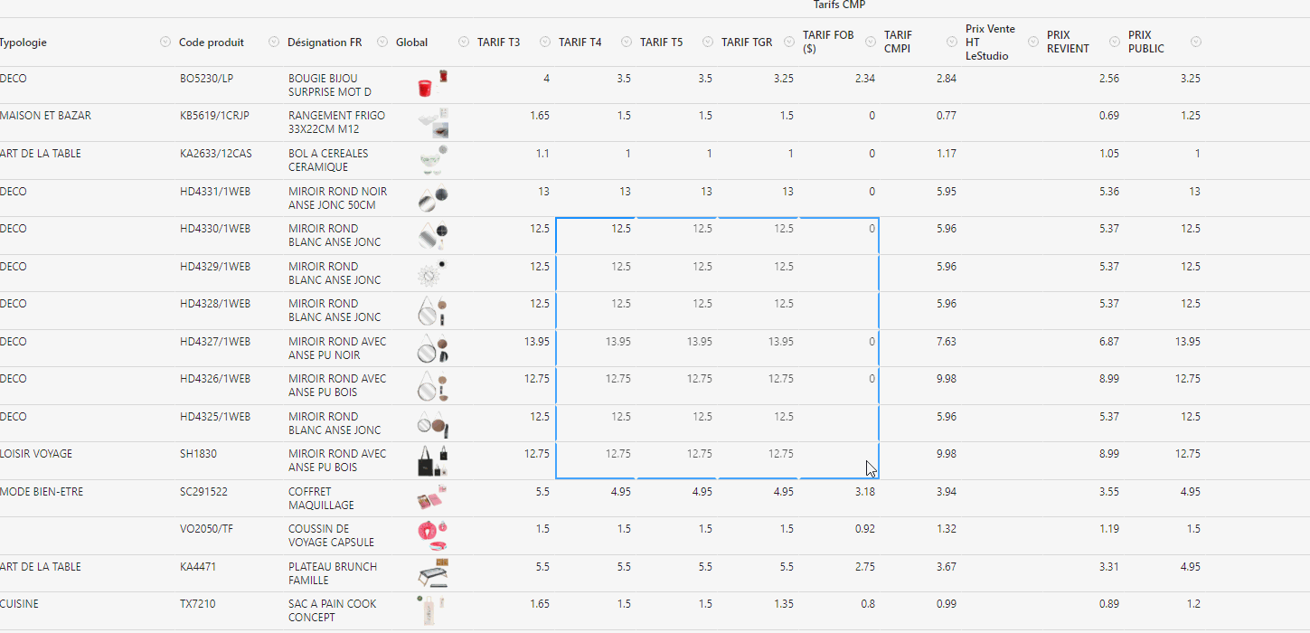The image size is (1310, 633).
Task: Select the black tote bag image for SH1830
Action: pyautogui.click(x=432, y=460)
